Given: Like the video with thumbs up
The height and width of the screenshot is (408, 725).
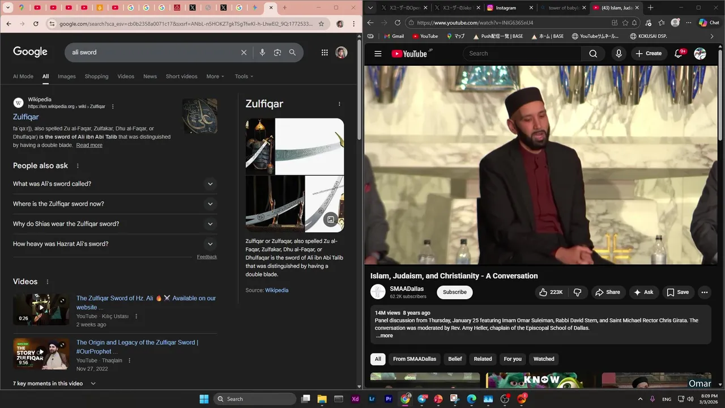Looking at the screenshot, I should click(551, 292).
